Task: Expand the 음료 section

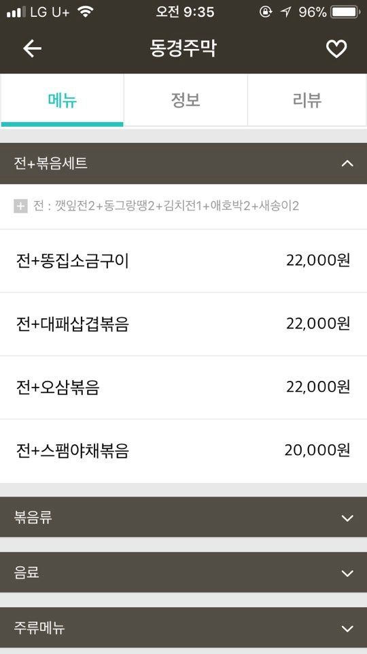Action: [x=183, y=573]
